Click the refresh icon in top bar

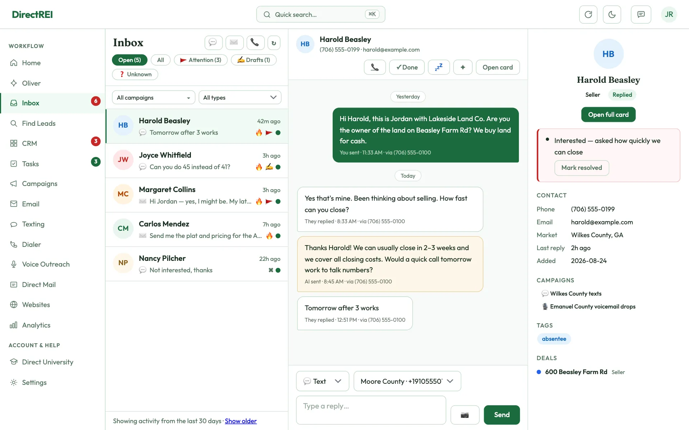click(588, 14)
